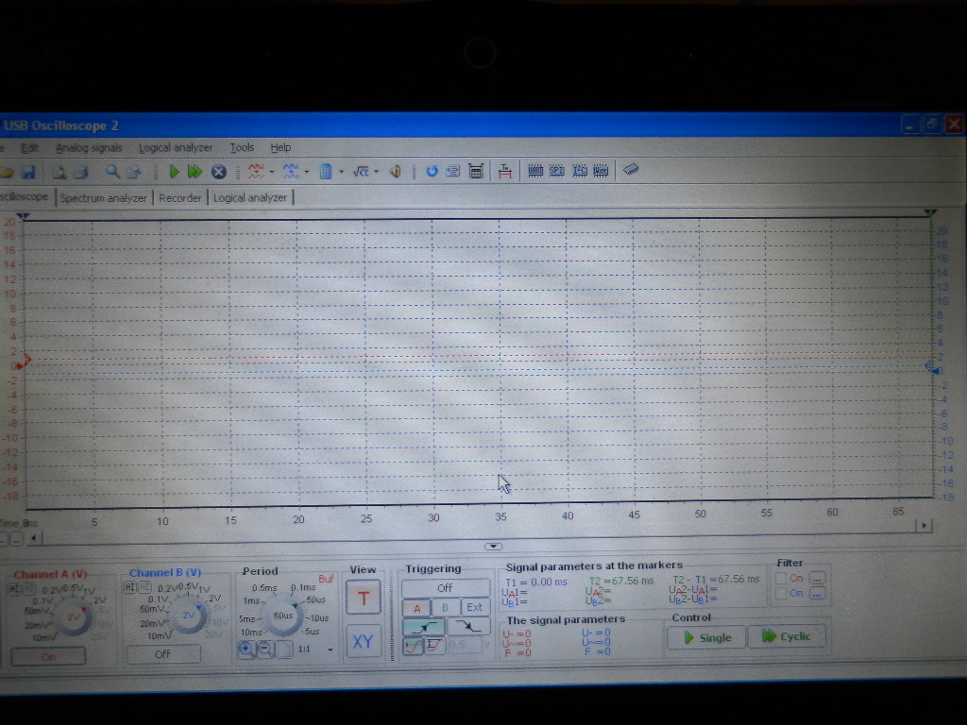Click the green single-run play icon in toolbar
The height and width of the screenshot is (725, 967).
174,172
